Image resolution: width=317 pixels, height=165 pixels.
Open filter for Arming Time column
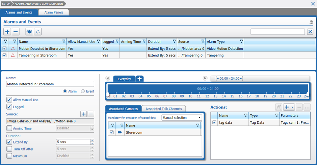[x=144, y=41]
